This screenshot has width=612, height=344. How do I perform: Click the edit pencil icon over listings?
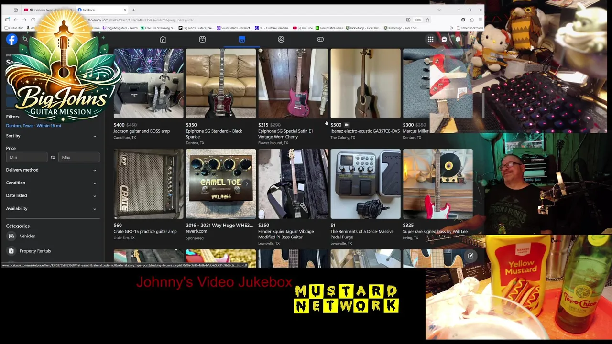pyautogui.click(x=470, y=256)
